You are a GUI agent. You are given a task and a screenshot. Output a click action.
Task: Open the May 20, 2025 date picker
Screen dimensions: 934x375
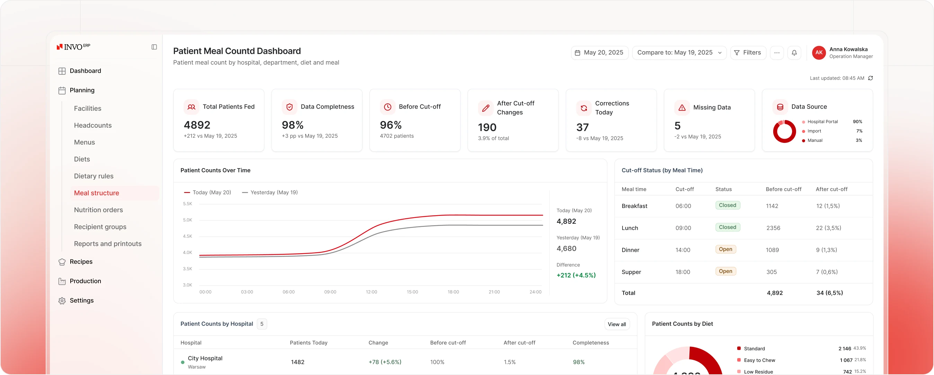point(599,53)
